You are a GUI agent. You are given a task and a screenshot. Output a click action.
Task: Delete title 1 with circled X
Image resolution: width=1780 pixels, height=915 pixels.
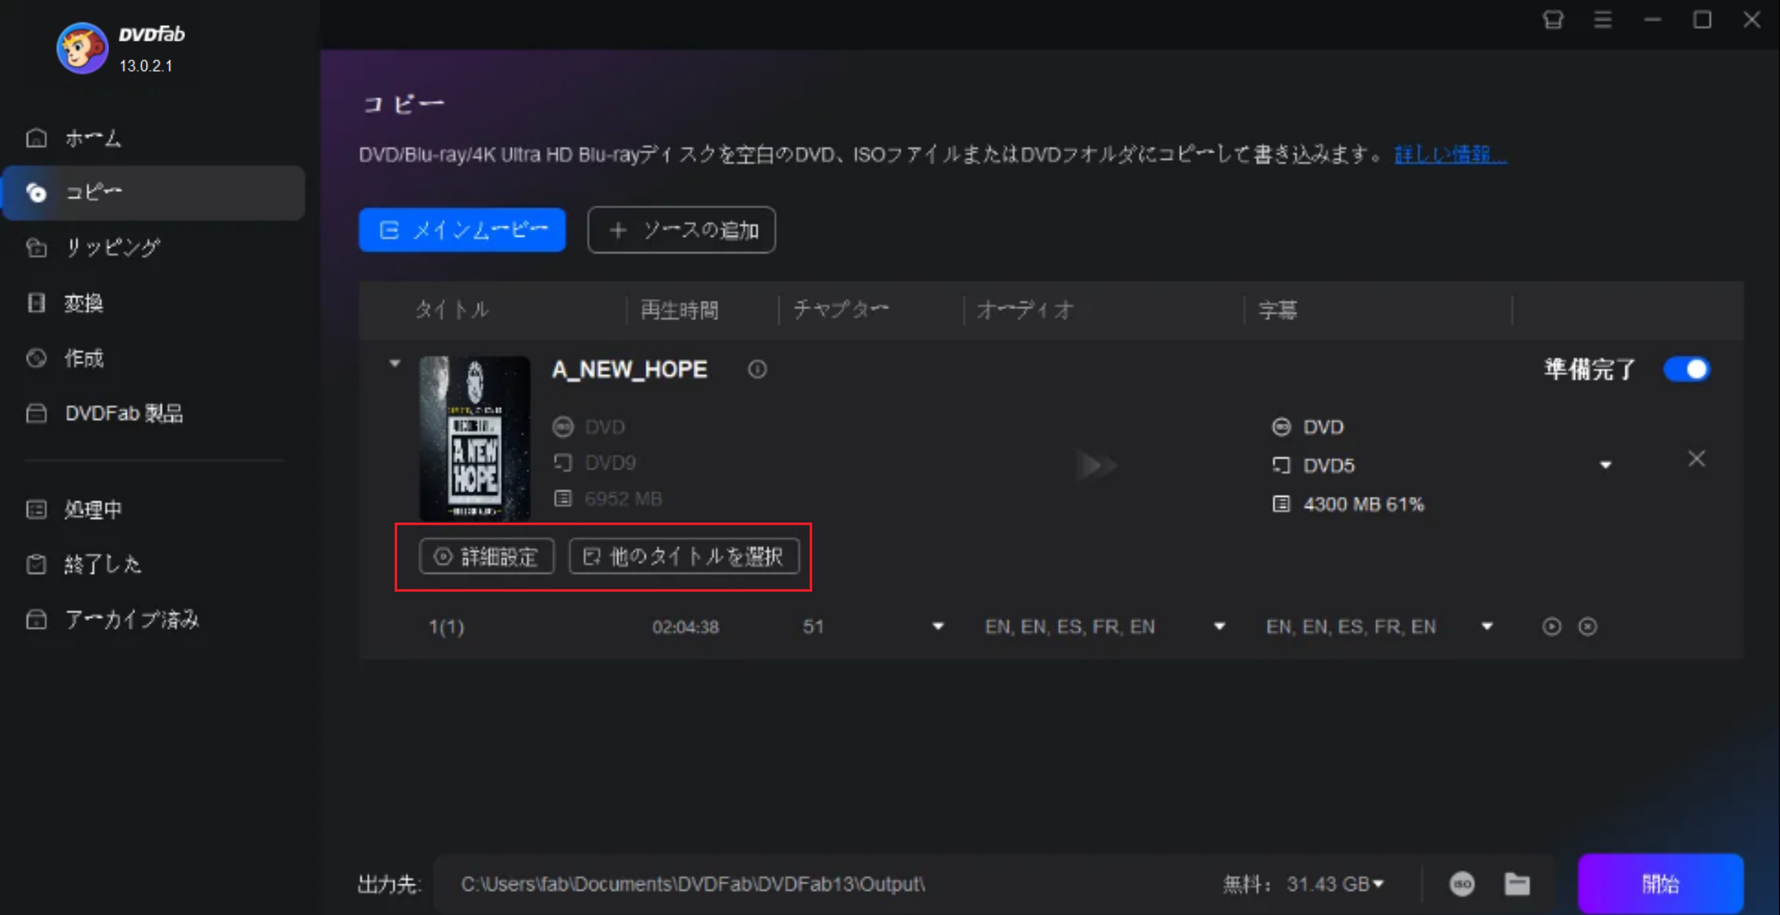1588,627
